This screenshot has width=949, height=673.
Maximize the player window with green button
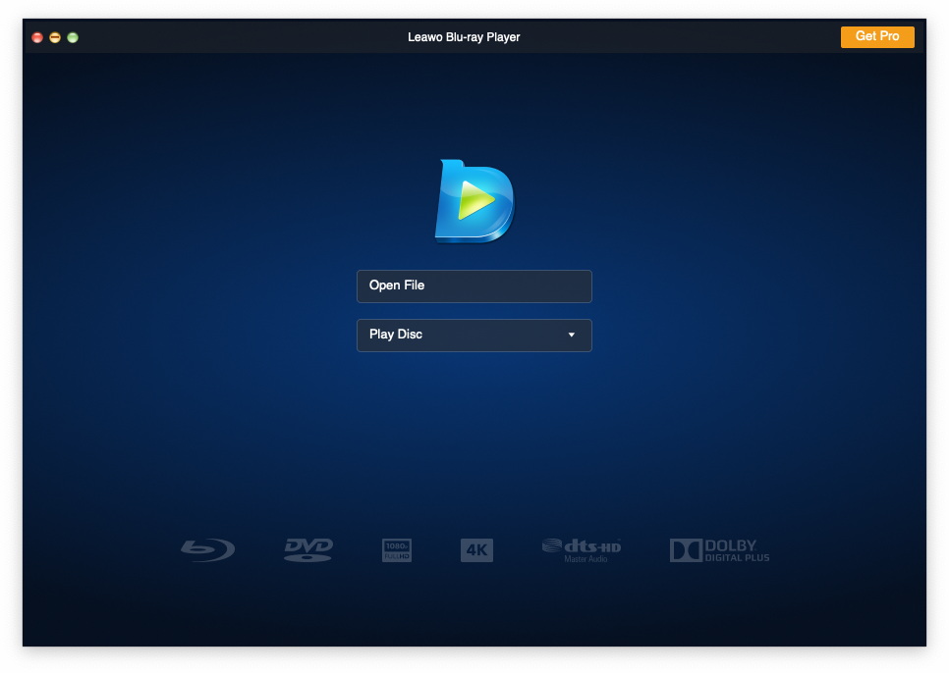point(73,37)
